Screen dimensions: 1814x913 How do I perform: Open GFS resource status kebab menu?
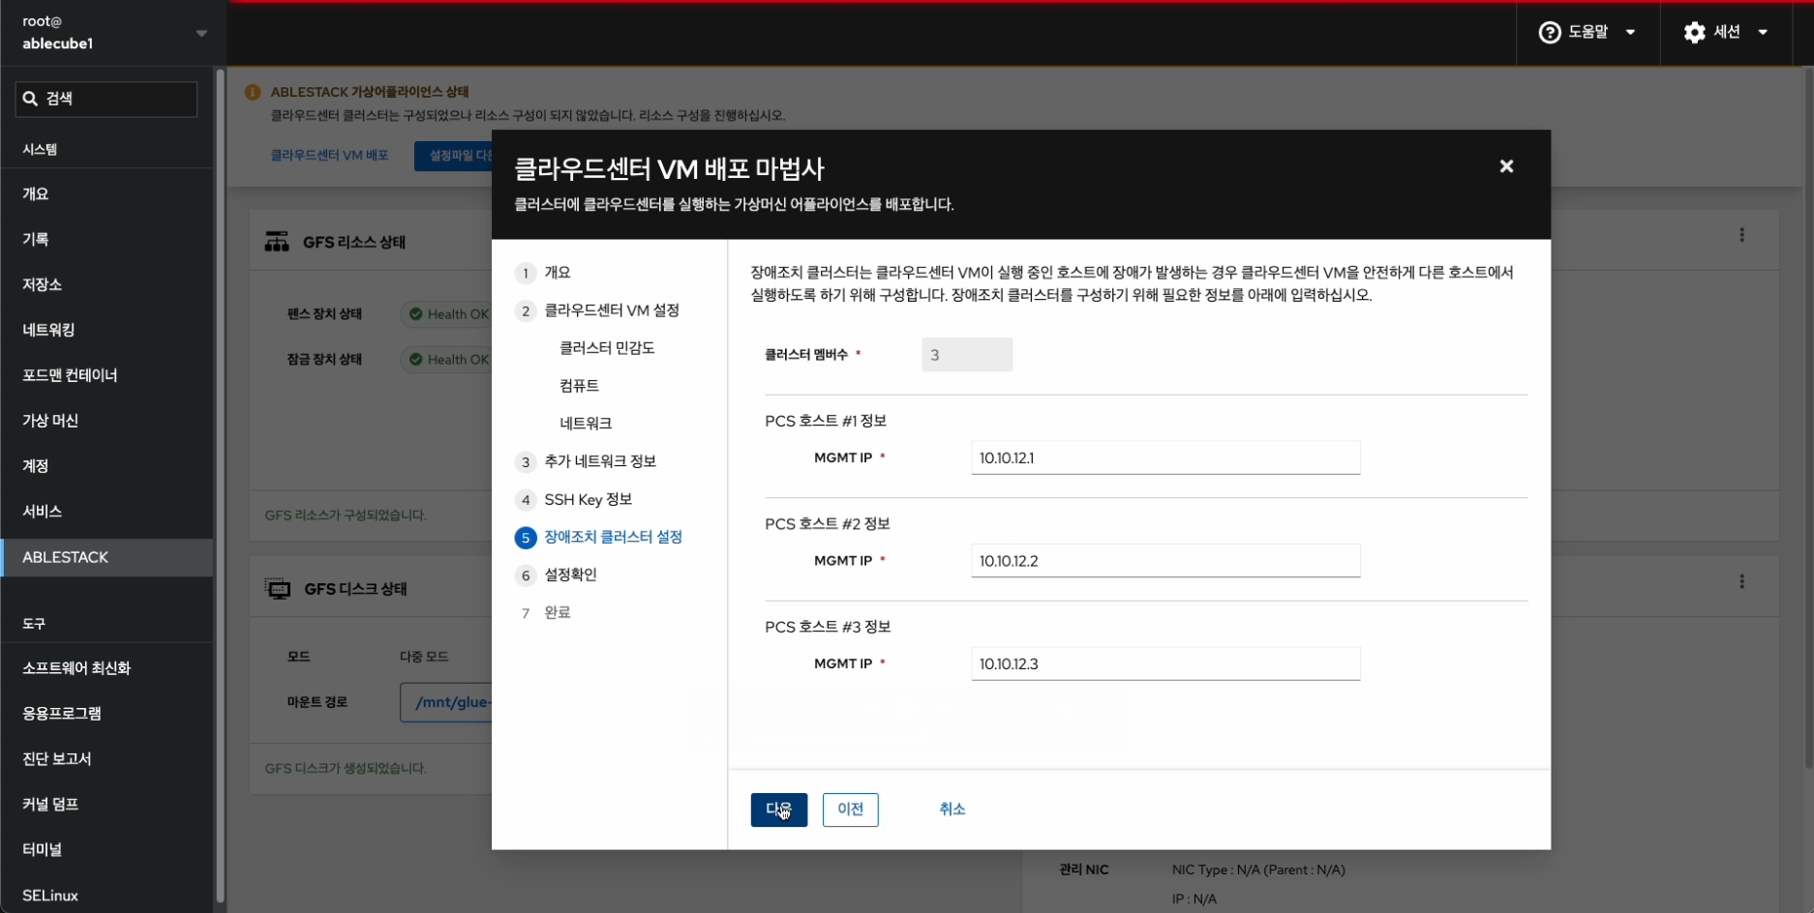tap(1741, 235)
